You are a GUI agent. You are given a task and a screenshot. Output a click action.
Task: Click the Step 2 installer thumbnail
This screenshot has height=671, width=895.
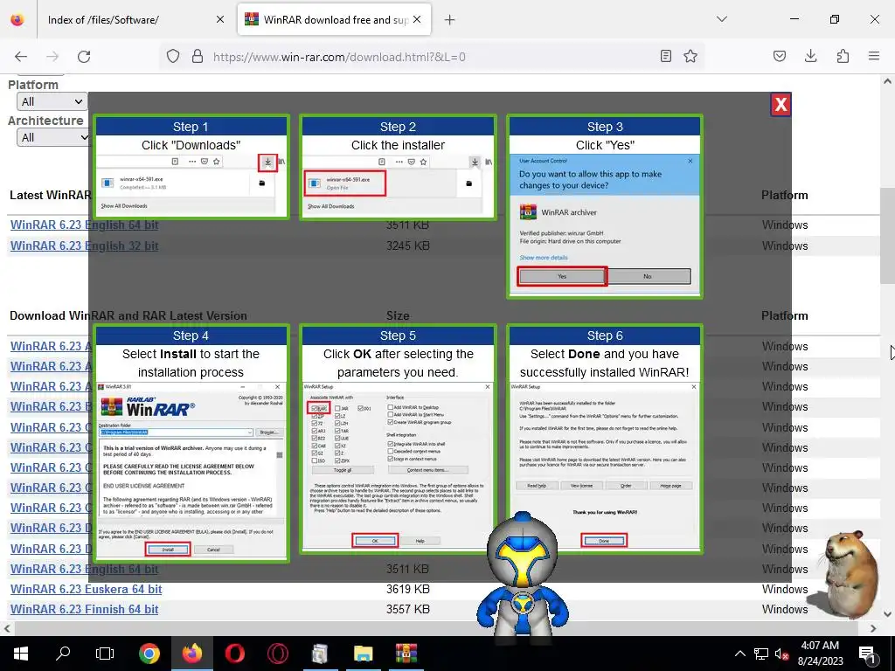click(x=398, y=167)
